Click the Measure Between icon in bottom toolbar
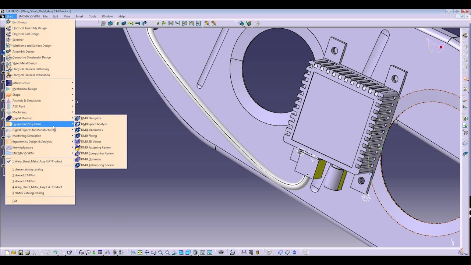 pos(244,252)
